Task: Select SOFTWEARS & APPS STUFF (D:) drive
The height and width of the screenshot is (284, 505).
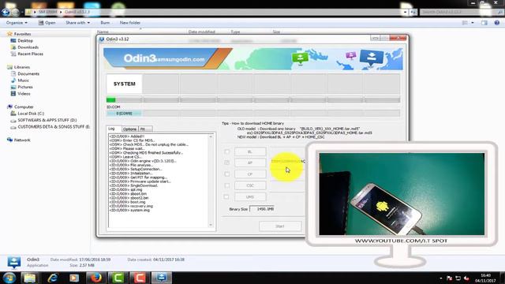Action: coord(47,120)
